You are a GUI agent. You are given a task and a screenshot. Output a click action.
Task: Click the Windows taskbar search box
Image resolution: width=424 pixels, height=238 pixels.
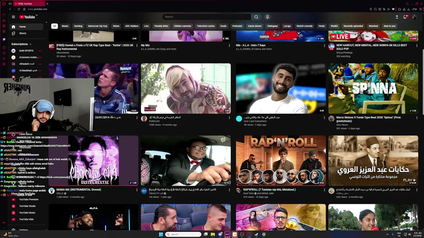point(183,234)
